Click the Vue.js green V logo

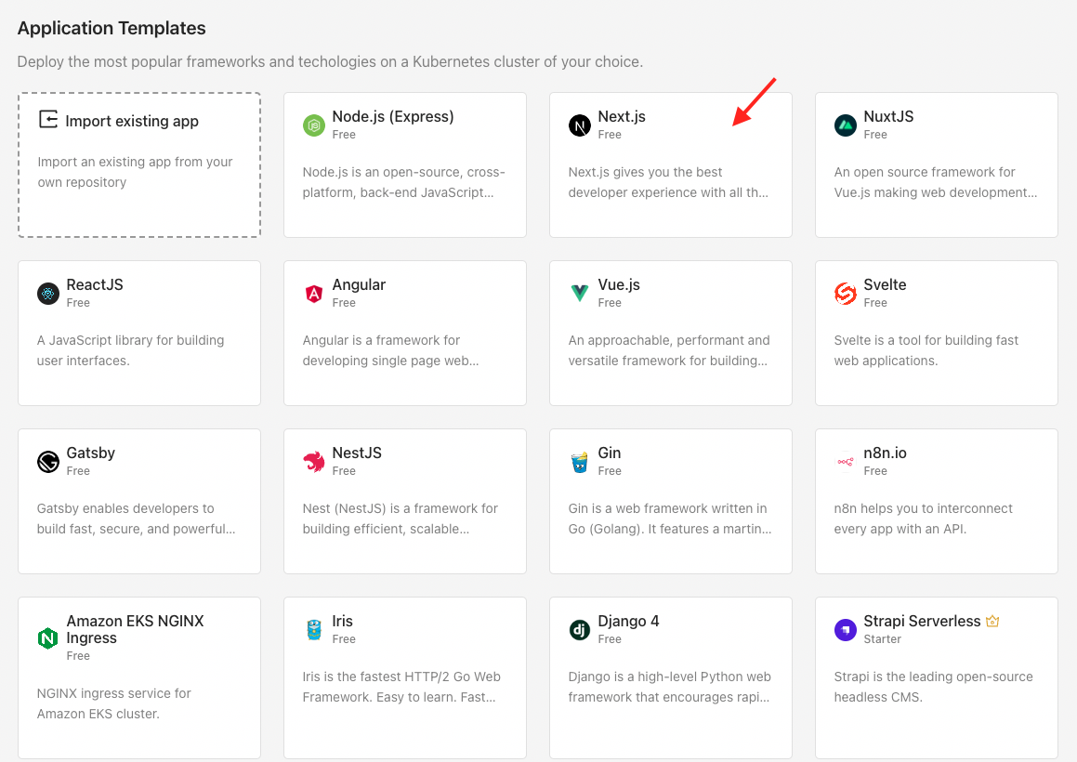[x=580, y=294]
